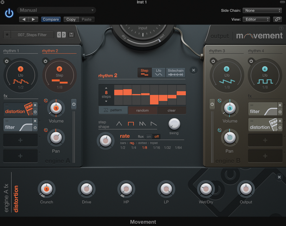The height and width of the screenshot is (226, 286).
Task: Add effect in empty engine A slot
Action: (x=20, y=140)
